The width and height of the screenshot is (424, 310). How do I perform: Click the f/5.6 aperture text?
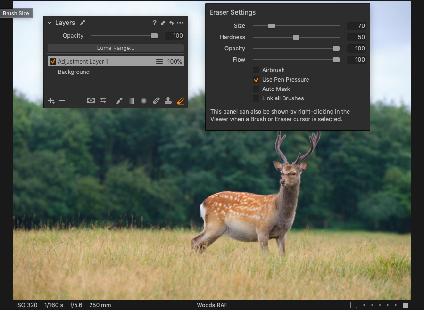point(76,305)
